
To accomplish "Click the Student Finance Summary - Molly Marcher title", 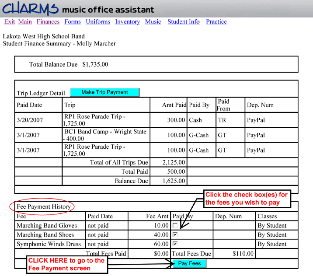I will [x=59, y=44].
